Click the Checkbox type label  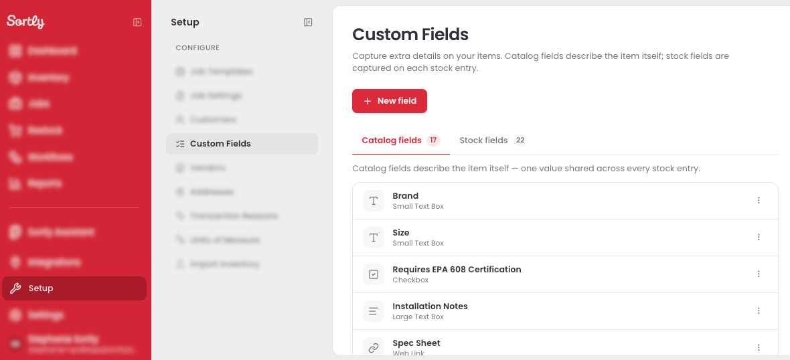click(410, 280)
